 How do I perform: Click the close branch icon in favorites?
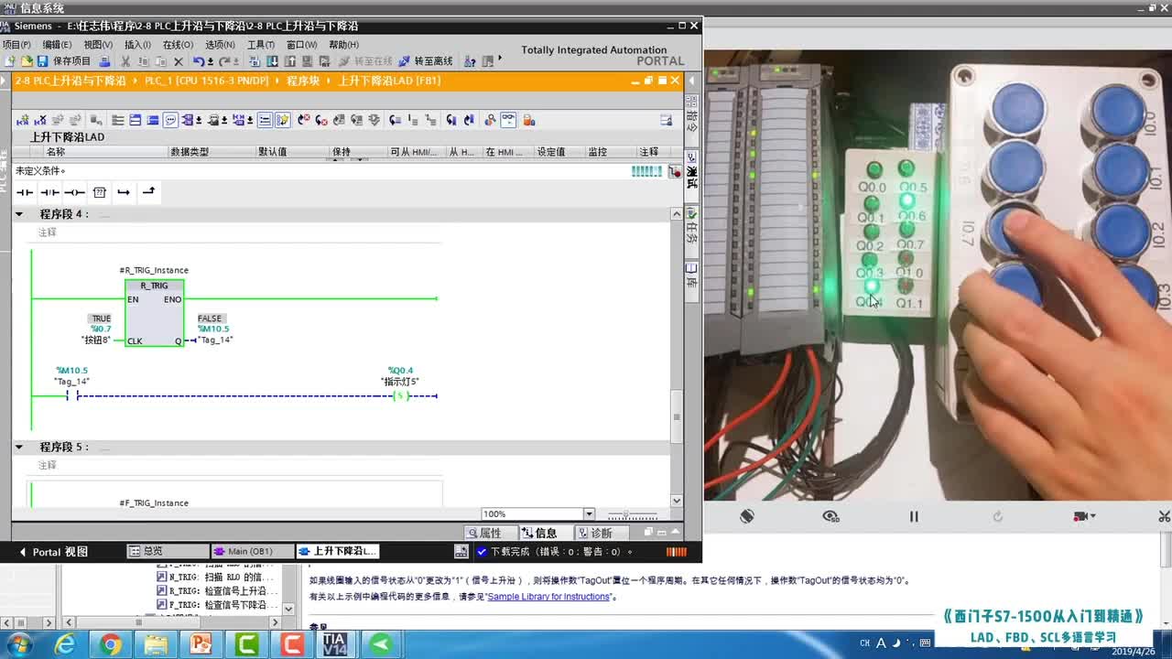coord(148,192)
